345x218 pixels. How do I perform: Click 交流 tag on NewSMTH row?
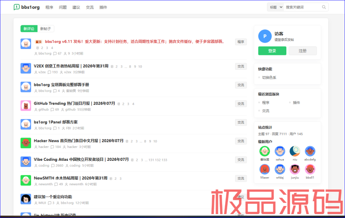241,178
